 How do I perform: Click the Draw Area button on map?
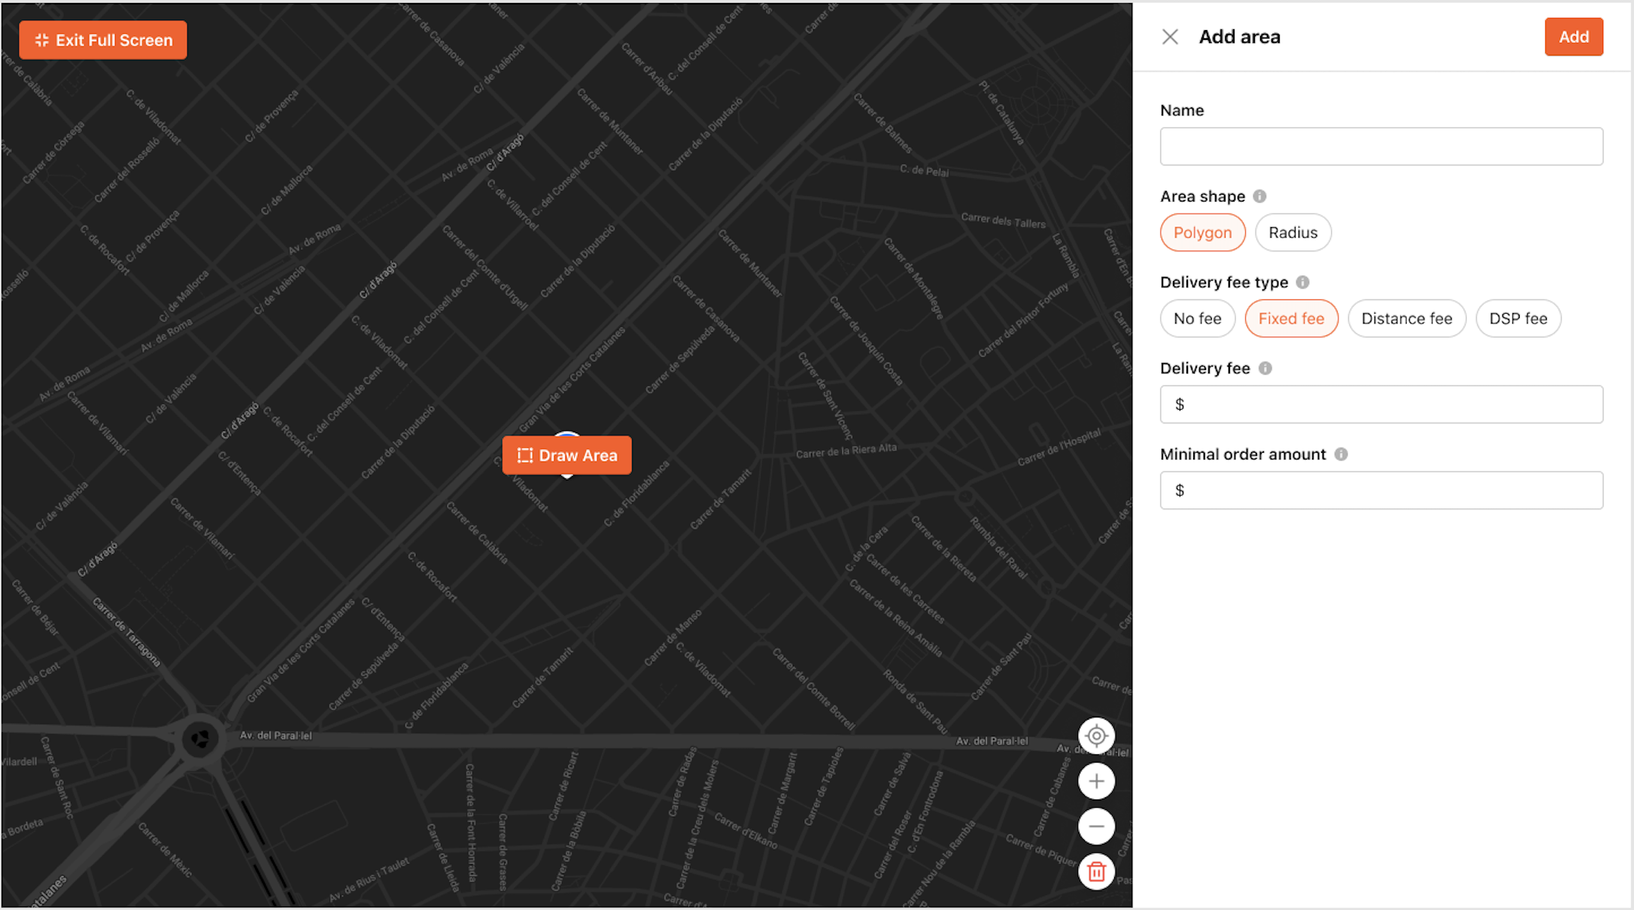point(567,455)
